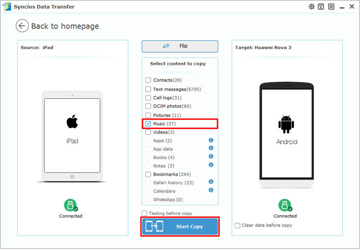Open the settings gear icon
The image size is (360, 249).
[x=312, y=7]
